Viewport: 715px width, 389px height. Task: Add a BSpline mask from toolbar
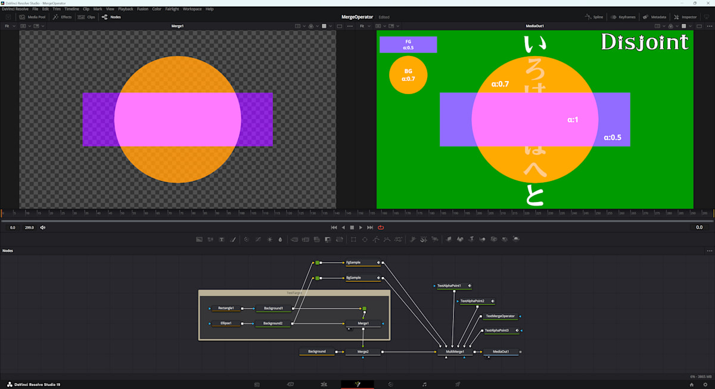387,239
